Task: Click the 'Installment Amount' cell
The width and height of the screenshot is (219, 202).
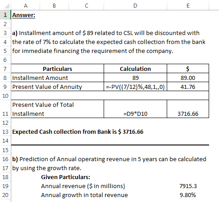Action: pos(57,78)
